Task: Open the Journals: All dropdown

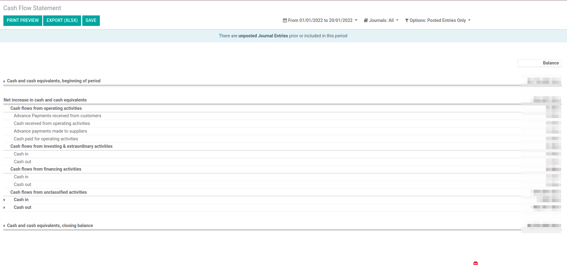Action: [x=381, y=20]
